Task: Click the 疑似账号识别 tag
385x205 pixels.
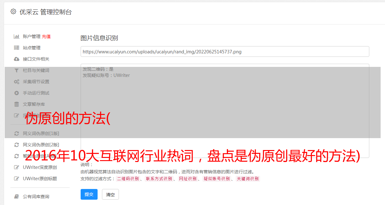Action: 217,179
